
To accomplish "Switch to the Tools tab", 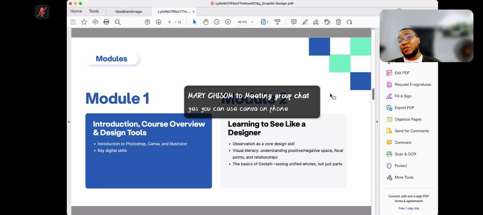I will tap(94, 11).
